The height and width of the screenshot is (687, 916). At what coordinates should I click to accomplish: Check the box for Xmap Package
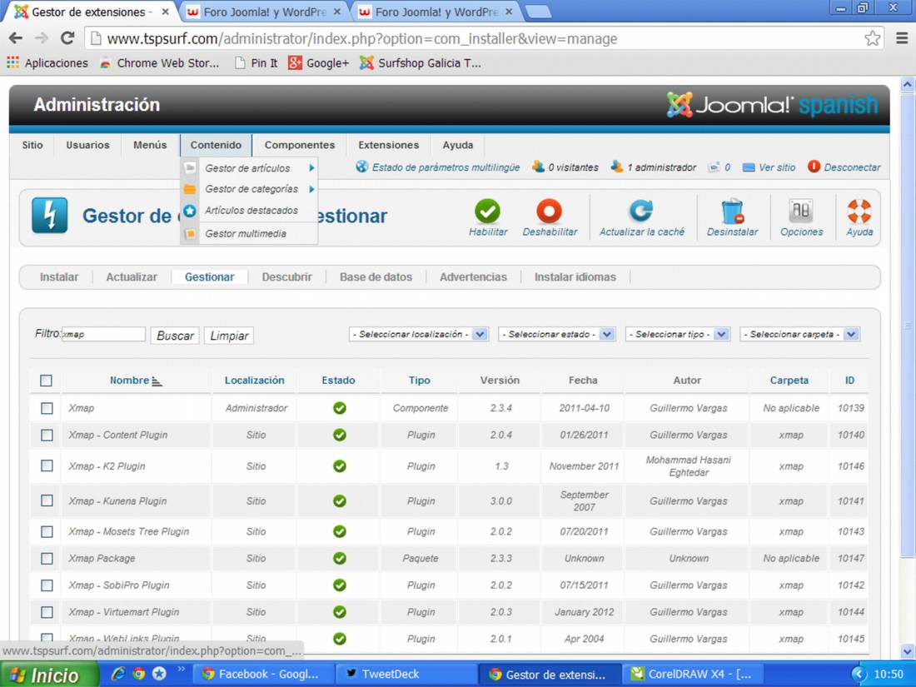[x=47, y=559]
